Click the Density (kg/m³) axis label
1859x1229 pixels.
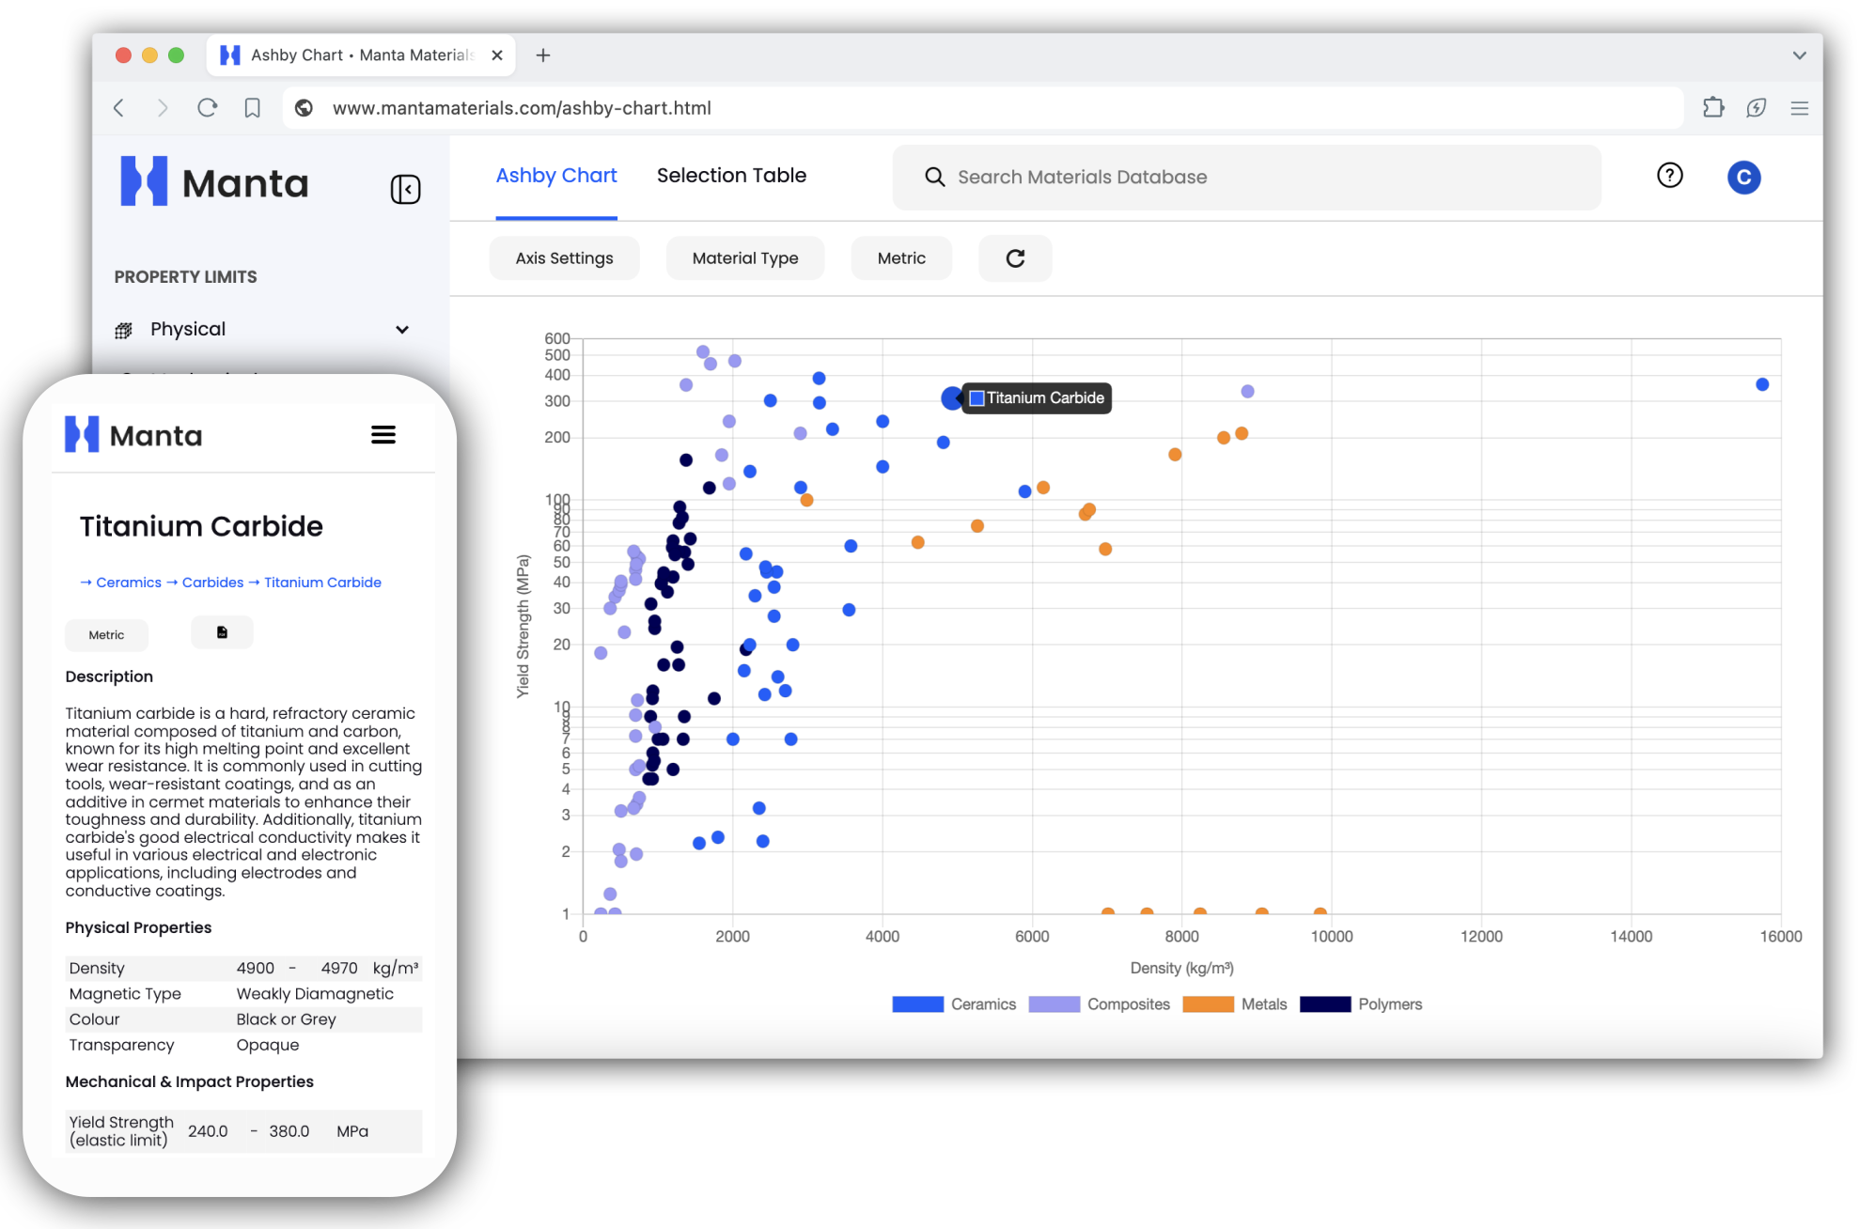tap(1181, 968)
